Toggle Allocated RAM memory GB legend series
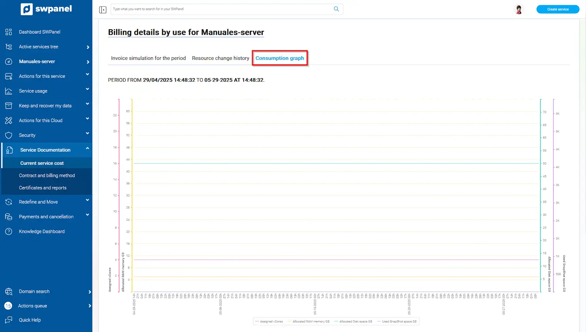Viewport: 586px width, 332px height. (309, 321)
